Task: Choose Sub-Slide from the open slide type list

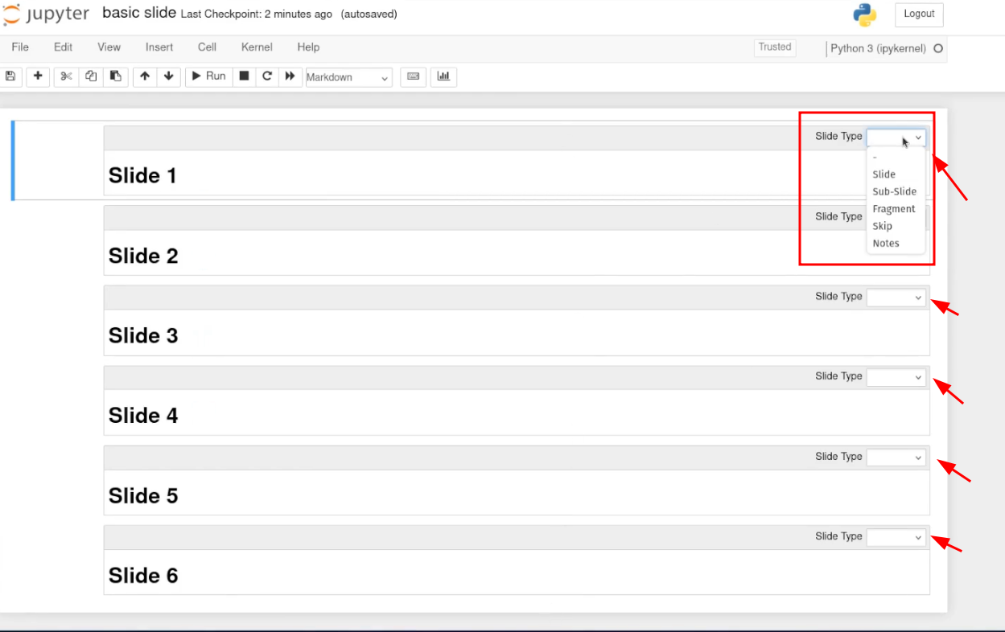Action: click(x=894, y=191)
